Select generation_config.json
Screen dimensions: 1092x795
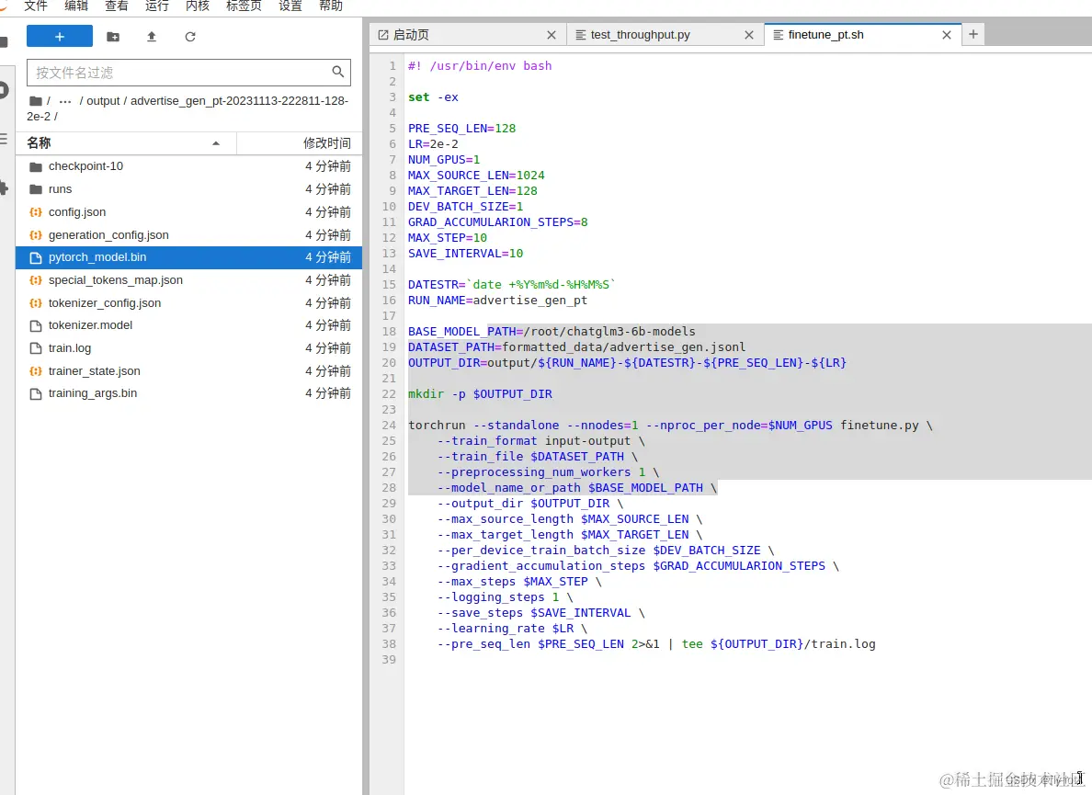[x=188, y=235]
